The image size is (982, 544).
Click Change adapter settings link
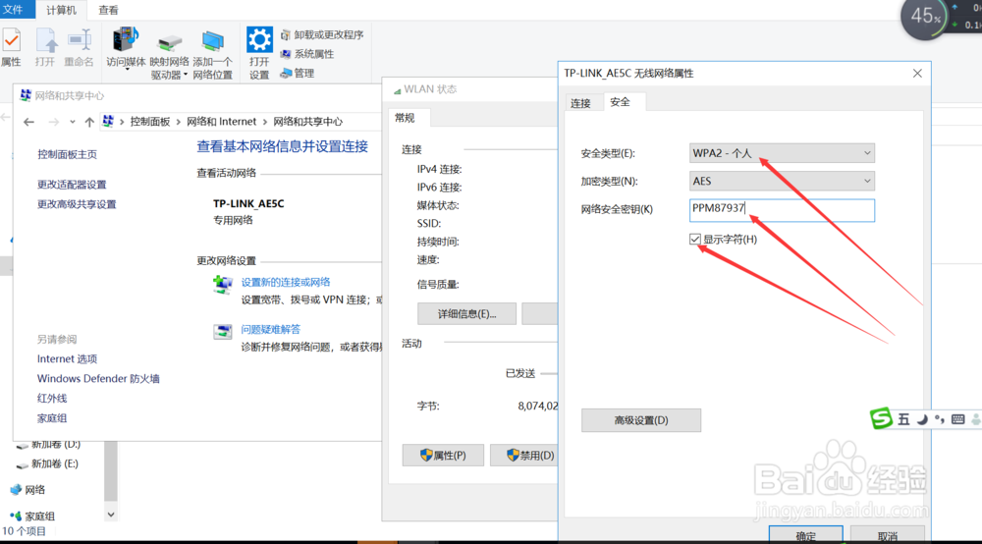click(x=72, y=185)
